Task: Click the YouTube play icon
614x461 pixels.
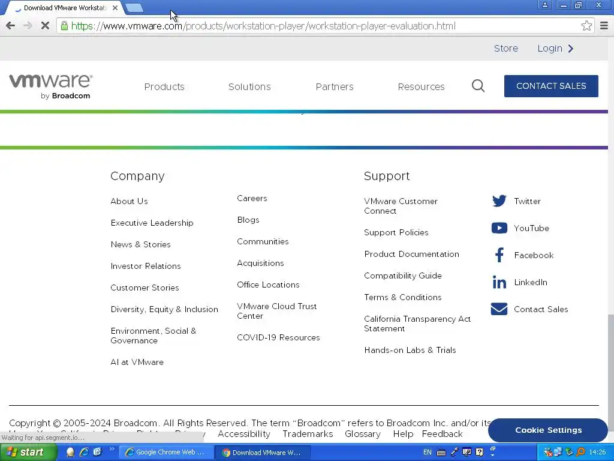Action: coord(499,228)
